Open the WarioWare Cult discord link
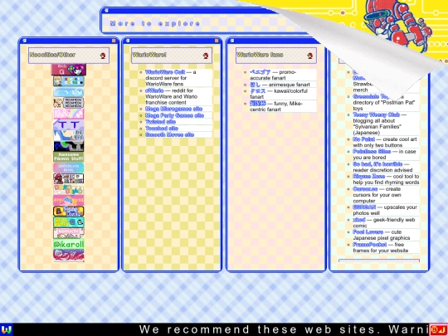 [165, 72]
